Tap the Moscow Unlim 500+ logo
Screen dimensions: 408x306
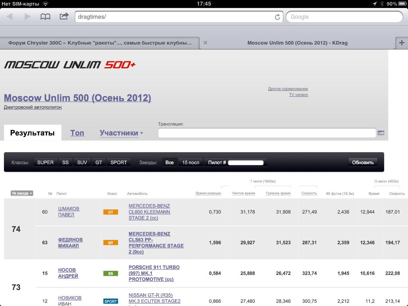tap(70, 65)
